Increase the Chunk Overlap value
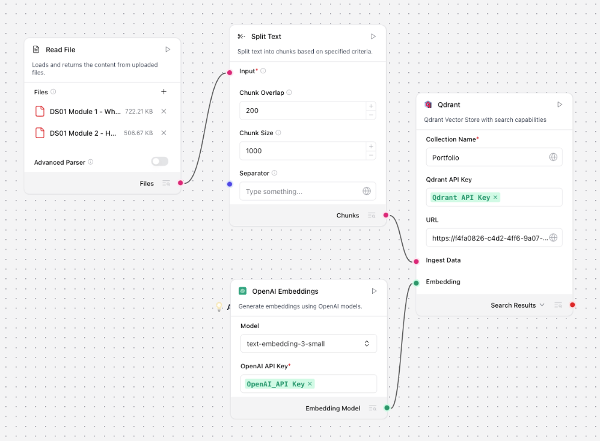The height and width of the screenshot is (441, 600). click(371, 106)
